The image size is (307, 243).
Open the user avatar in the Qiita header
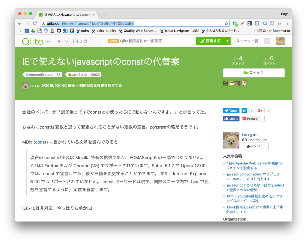click(x=280, y=41)
